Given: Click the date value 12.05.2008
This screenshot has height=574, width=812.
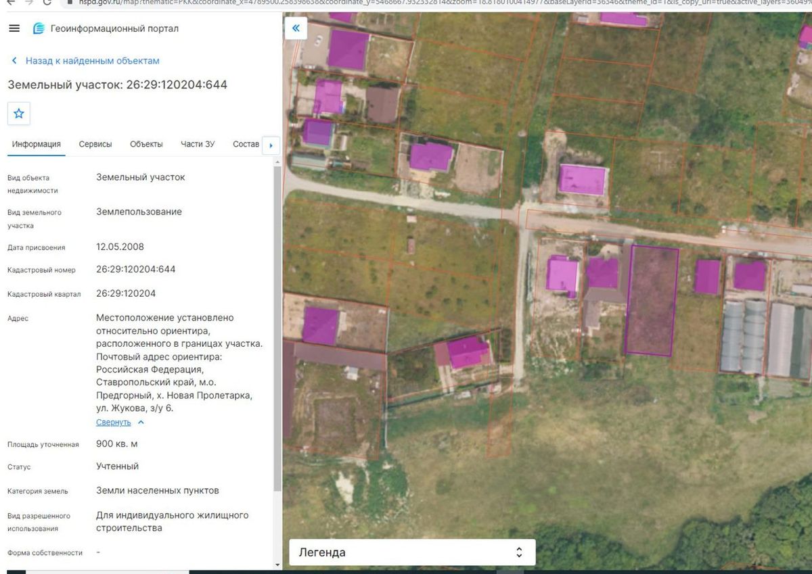Looking at the screenshot, I should pyautogui.click(x=120, y=247).
